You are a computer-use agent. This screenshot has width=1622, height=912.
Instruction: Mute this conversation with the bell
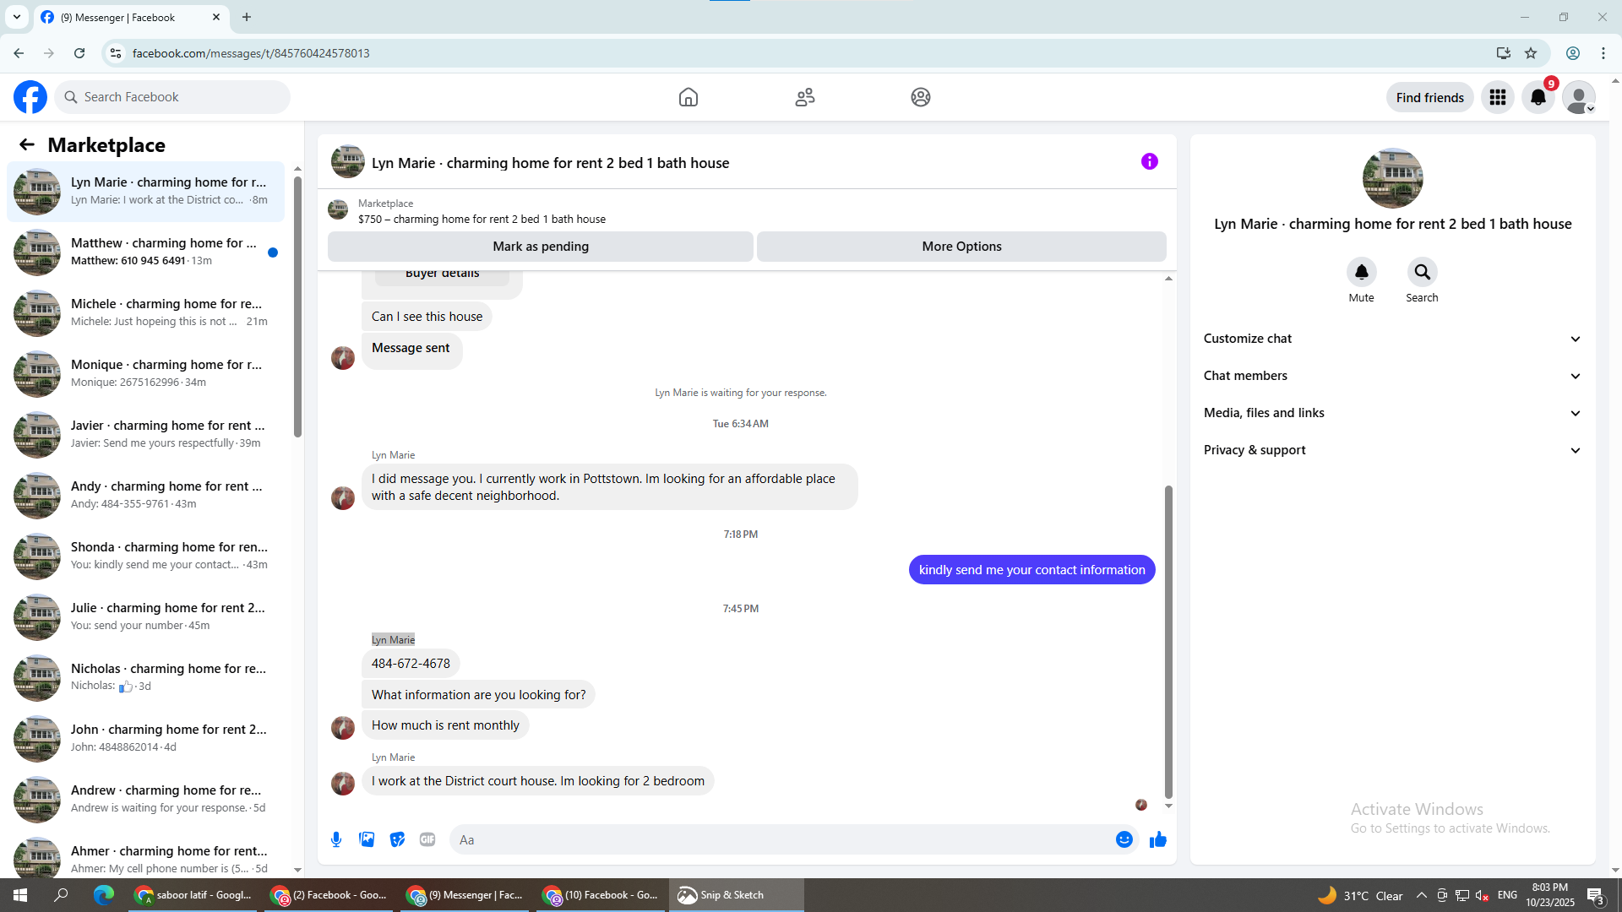[1361, 272]
